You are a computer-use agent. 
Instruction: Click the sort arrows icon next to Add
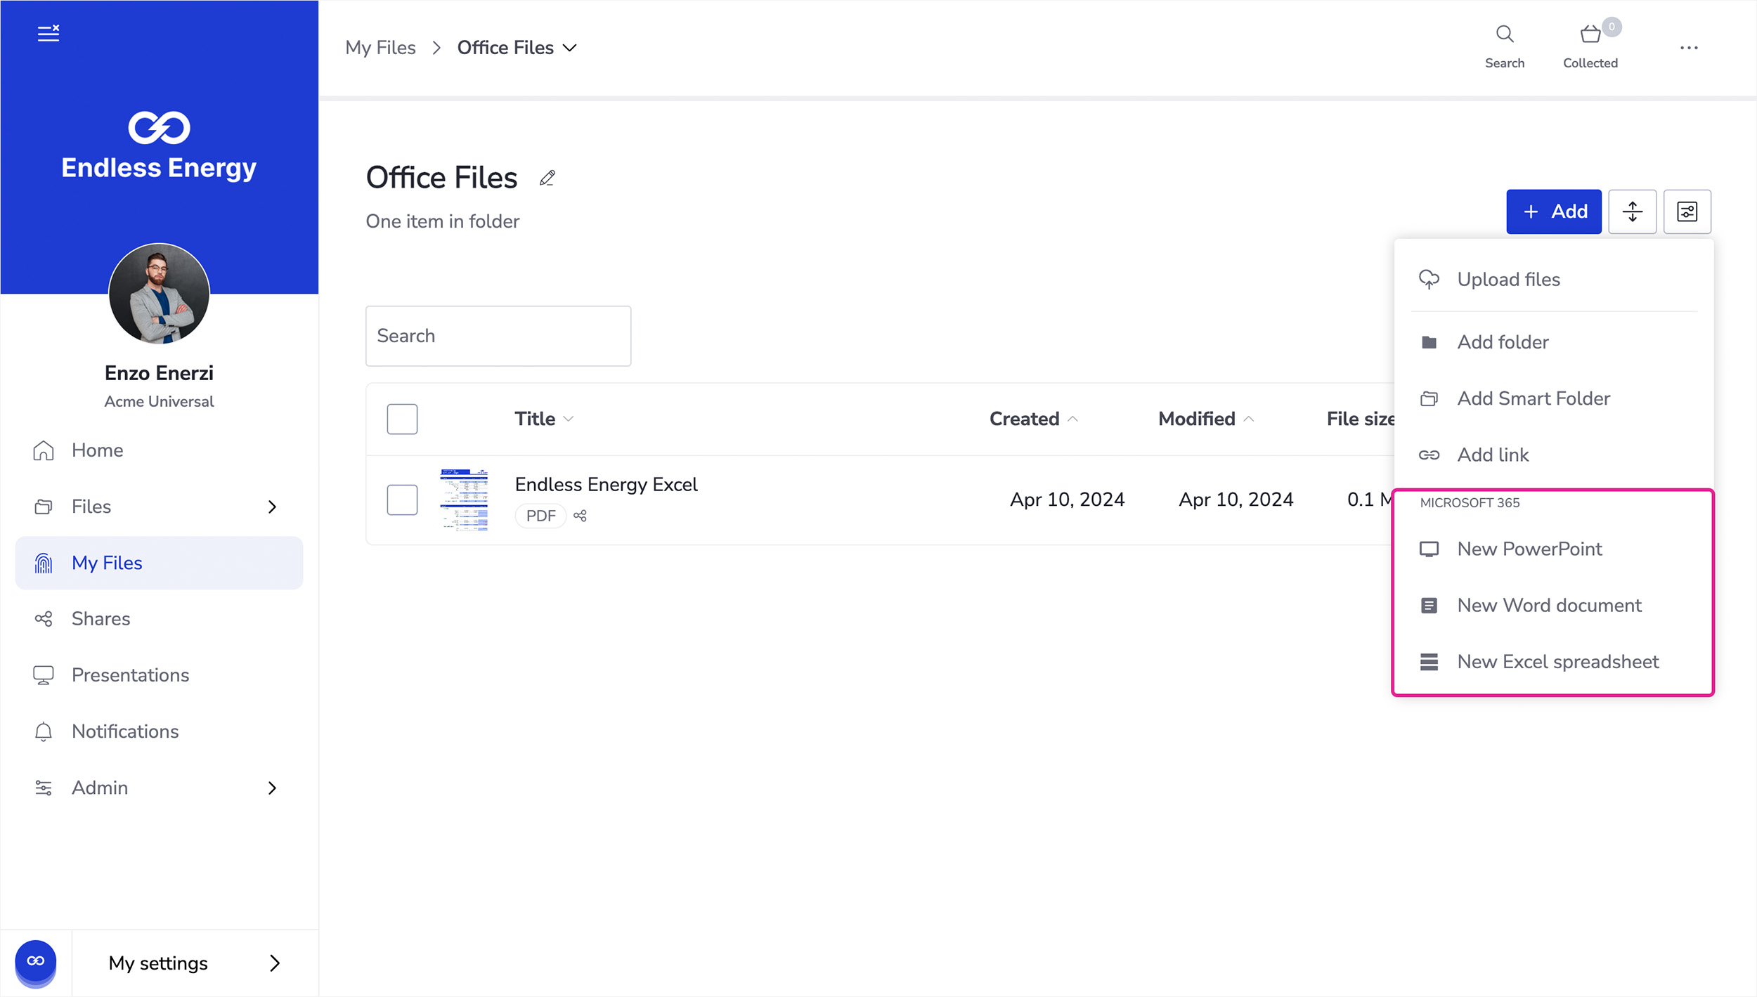coord(1632,211)
